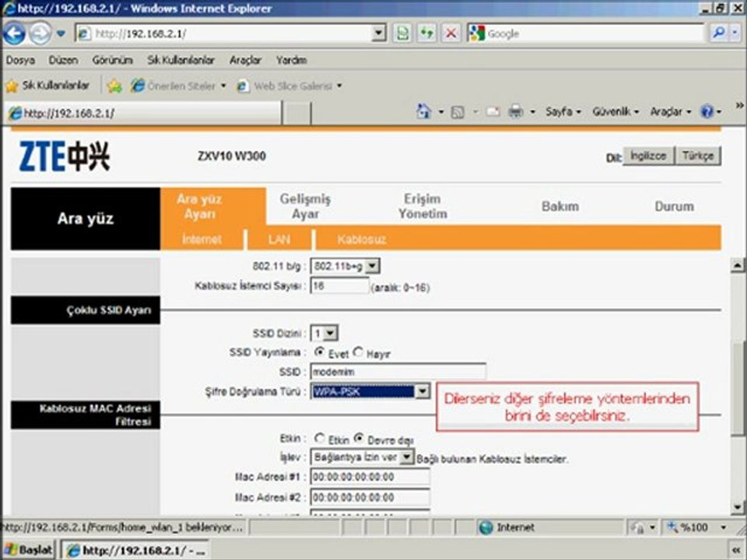This screenshot has width=747, height=560.
Task: Open the %100 zoom level dropdown
Action: point(723,527)
